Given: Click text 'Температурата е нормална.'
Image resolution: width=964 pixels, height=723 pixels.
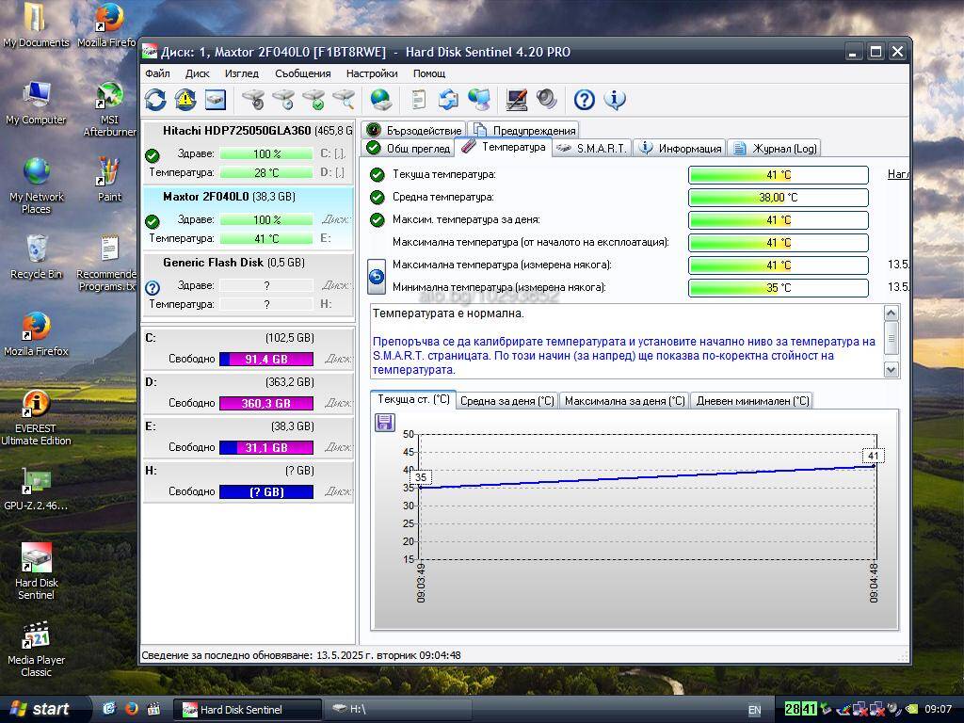Looking at the screenshot, I should 448,313.
